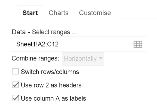Open the select data range grid icon
Image resolution: width=157 pixels, height=108 pixels.
[138, 44]
